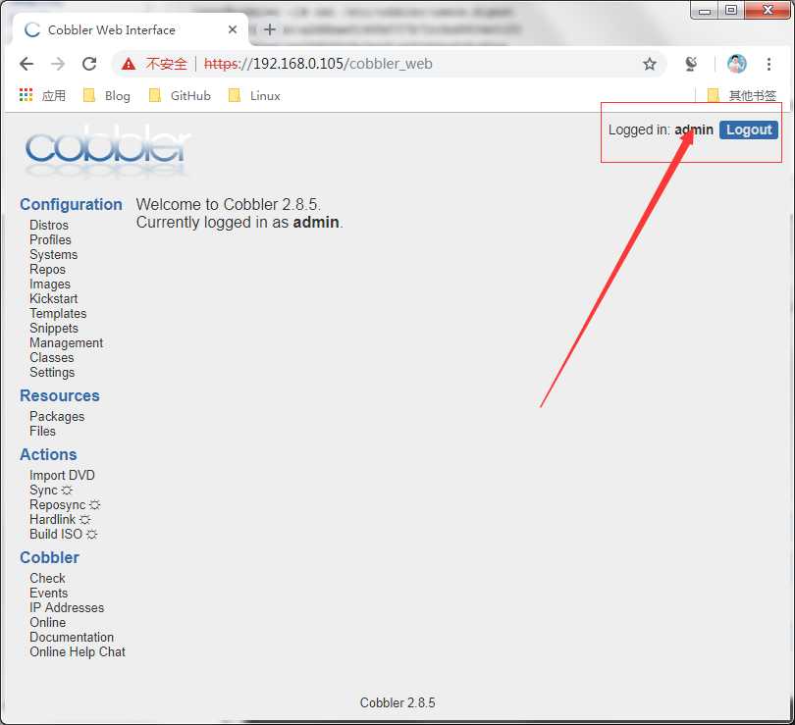Open Management Classes link
This screenshot has width=795, height=725.
click(x=66, y=350)
